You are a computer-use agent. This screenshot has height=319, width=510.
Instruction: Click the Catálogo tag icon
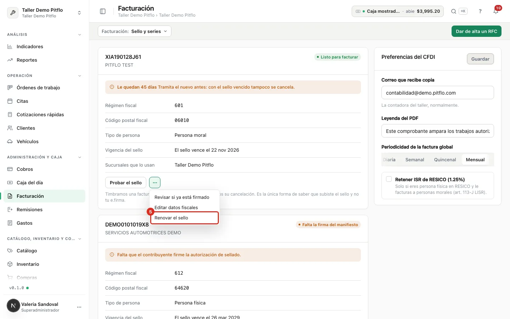[10, 251]
